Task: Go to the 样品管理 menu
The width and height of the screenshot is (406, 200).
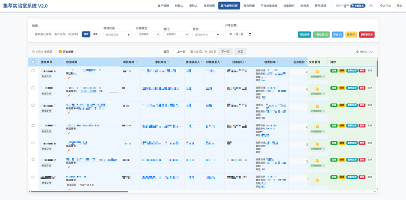Action: pos(209,6)
